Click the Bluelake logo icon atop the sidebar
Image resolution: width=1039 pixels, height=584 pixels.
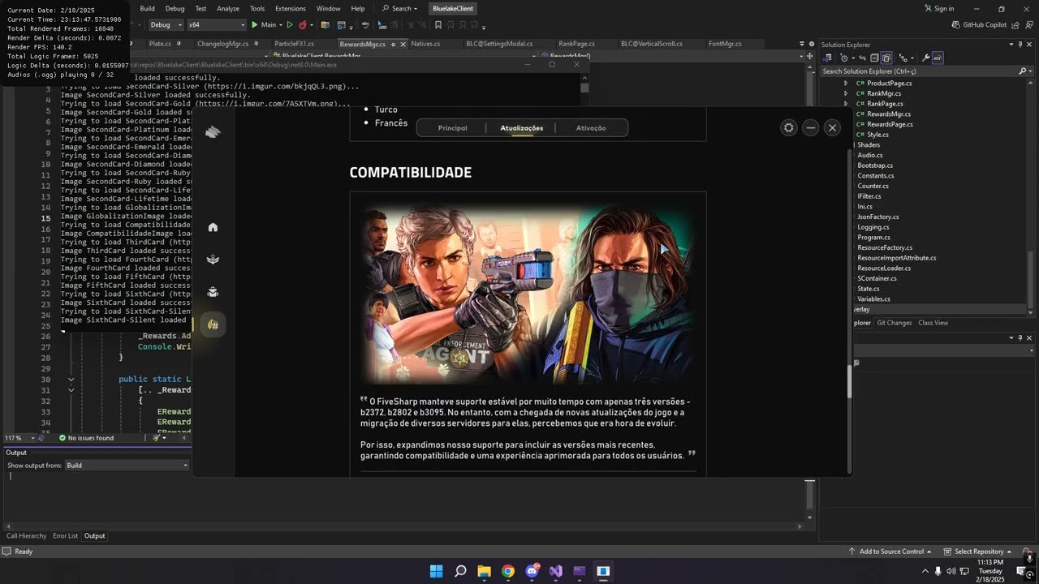[213, 131]
